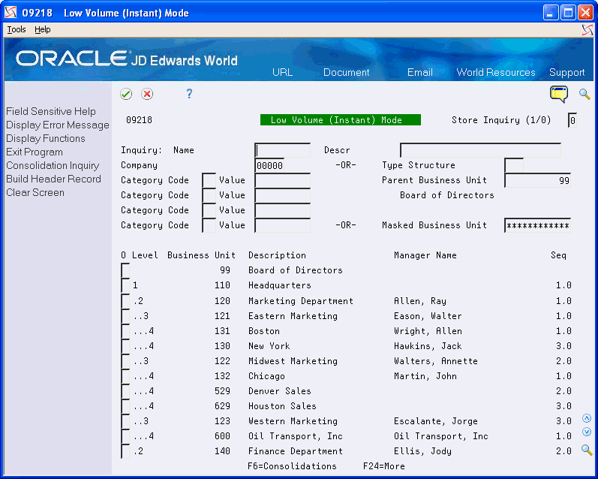Viewport: 598px width, 479px height.
Task: Open the Support banner link
Action: pos(566,73)
